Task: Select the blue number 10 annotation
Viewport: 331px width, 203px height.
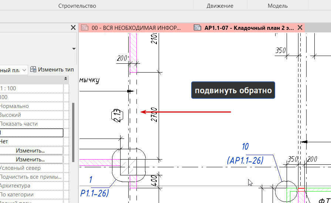Action: pos(245,146)
